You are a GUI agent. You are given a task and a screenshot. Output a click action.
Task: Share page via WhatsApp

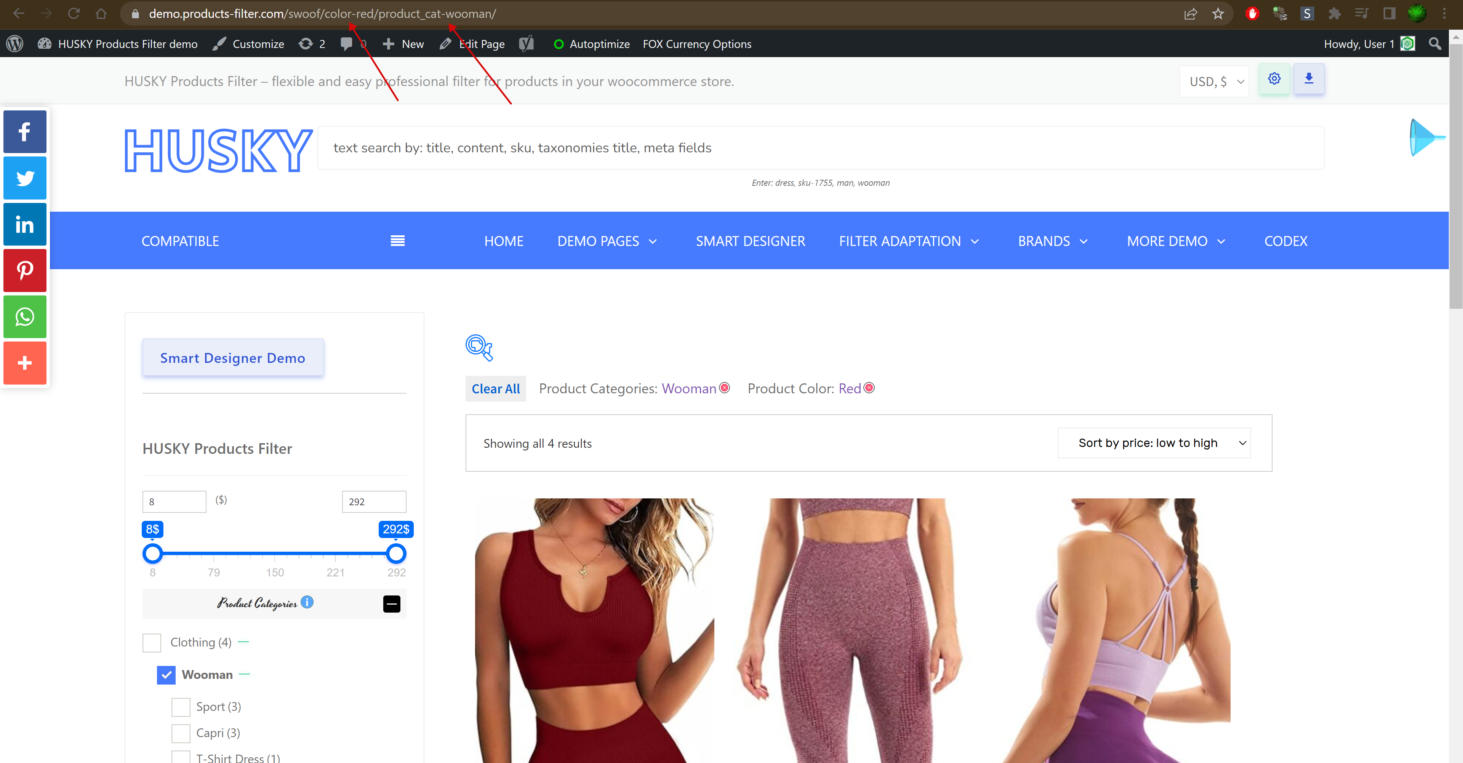point(24,317)
